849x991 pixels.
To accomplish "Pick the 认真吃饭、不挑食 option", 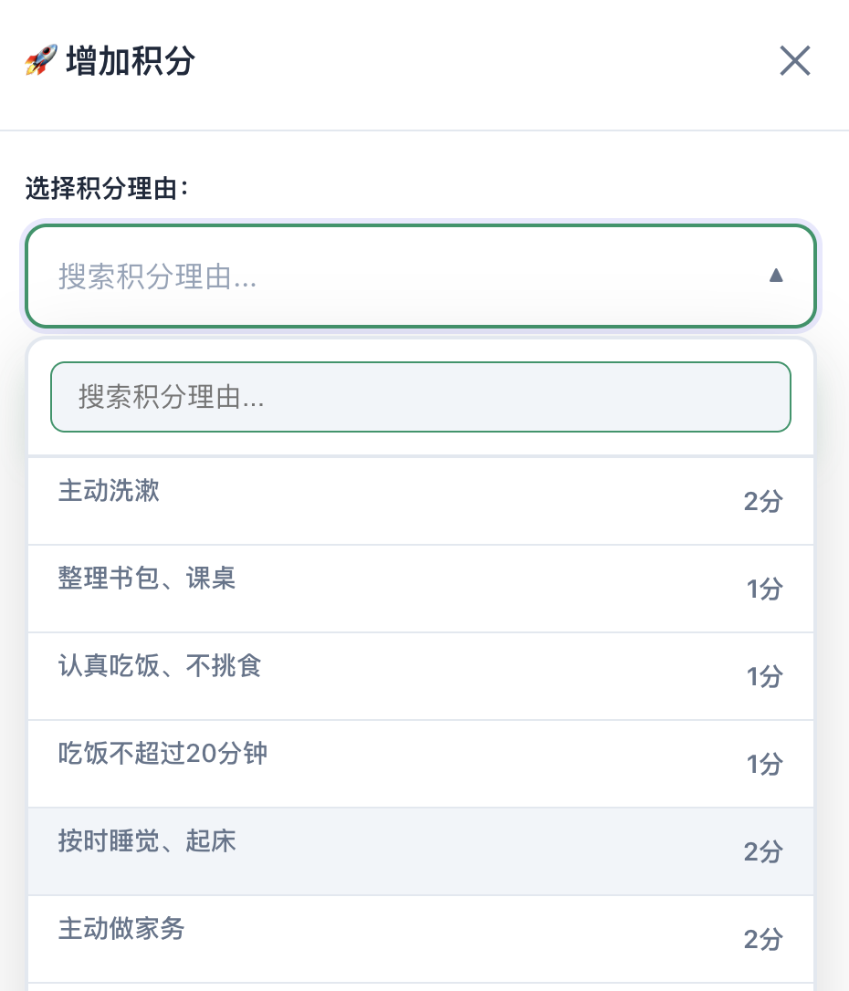I will click(160, 666).
